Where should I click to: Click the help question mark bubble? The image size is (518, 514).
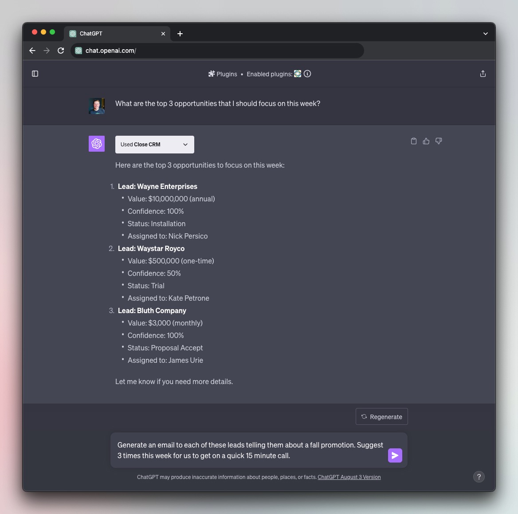[x=479, y=477]
